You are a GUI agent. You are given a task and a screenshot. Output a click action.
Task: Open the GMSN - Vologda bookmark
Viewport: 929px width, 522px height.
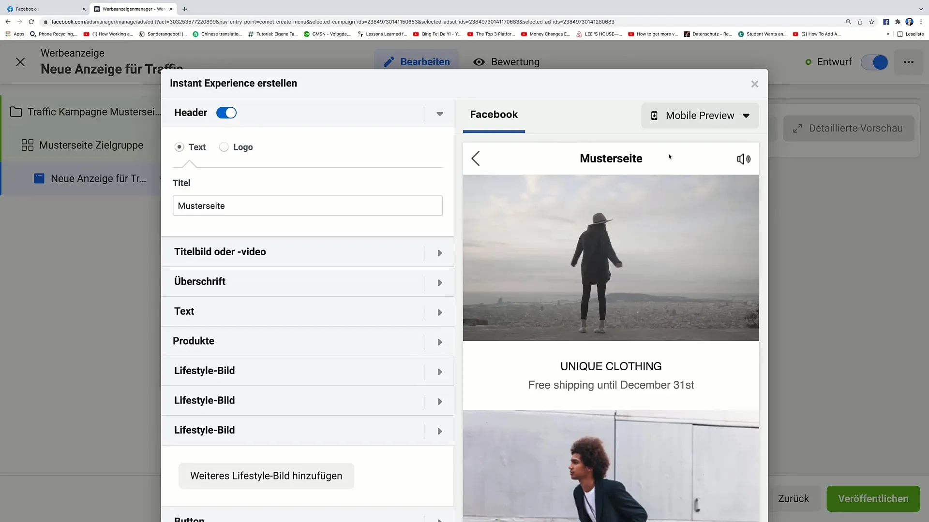click(328, 34)
